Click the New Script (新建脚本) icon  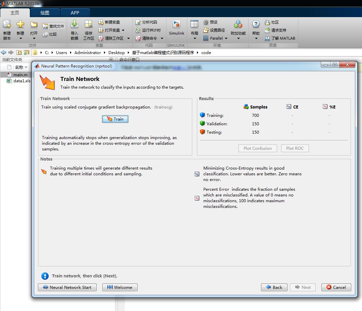click(x=7, y=24)
